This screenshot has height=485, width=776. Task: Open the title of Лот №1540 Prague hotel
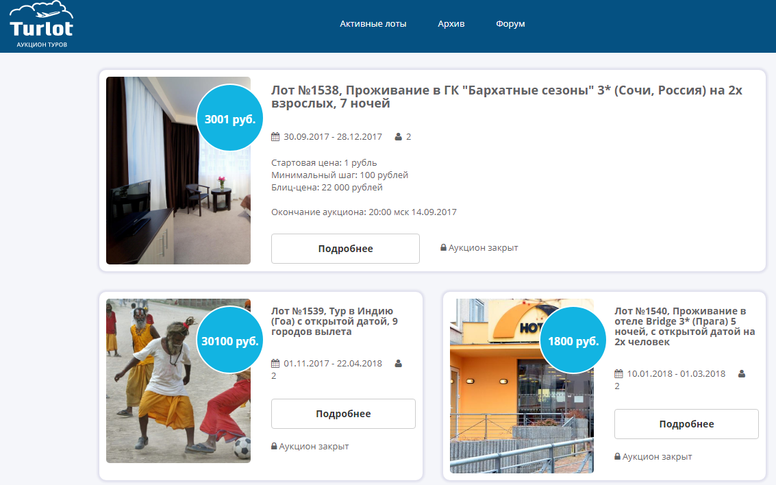684,326
